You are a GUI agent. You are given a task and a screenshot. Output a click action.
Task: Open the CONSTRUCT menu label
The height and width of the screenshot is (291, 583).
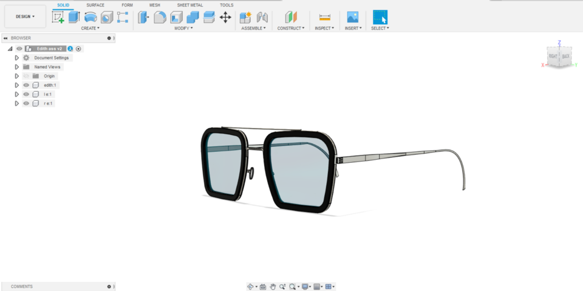291,28
